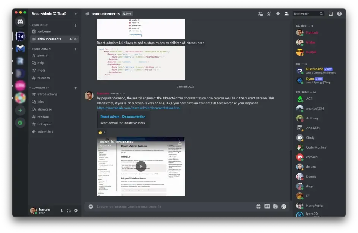The image size is (358, 233).
Task: Show the member list
Action: (x=287, y=13)
